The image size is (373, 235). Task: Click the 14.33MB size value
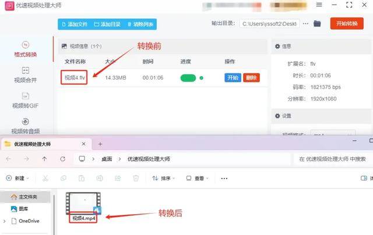[115, 77]
